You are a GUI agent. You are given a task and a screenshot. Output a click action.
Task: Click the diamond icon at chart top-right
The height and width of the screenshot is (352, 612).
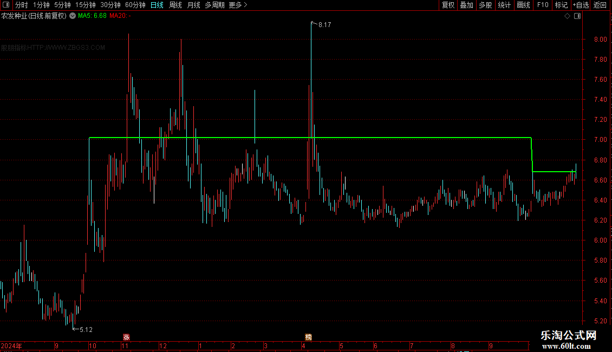tap(568, 16)
